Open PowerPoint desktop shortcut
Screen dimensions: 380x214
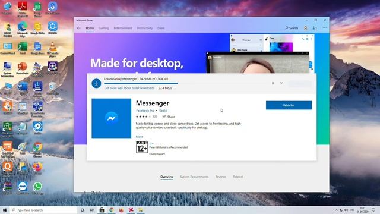point(23,68)
